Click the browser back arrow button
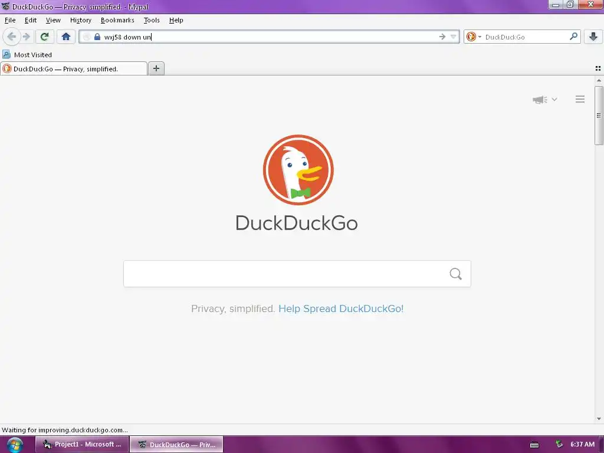This screenshot has height=453, width=604. coord(12,37)
